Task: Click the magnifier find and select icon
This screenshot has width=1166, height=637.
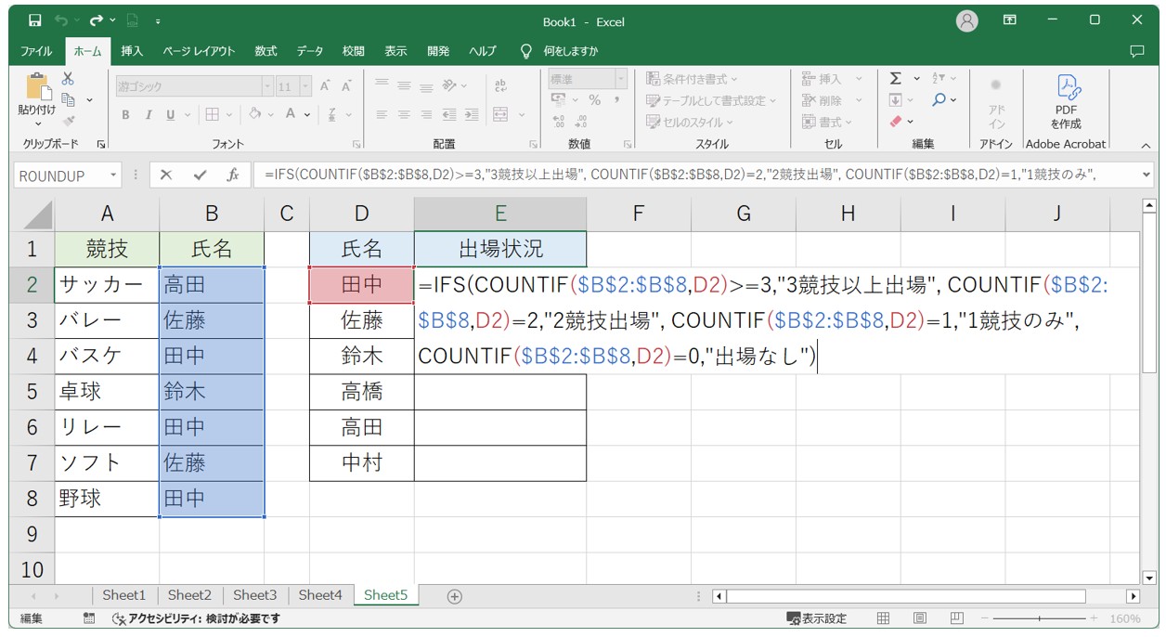Action: 939,99
